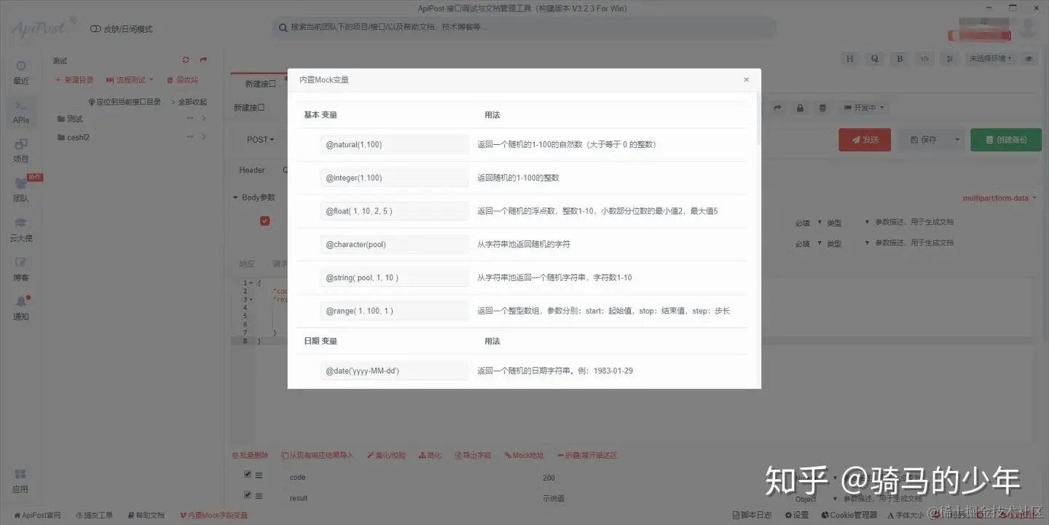This screenshot has width=1049, height=525.
Task: Open the 团队 team section
Action: click(x=21, y=191)
